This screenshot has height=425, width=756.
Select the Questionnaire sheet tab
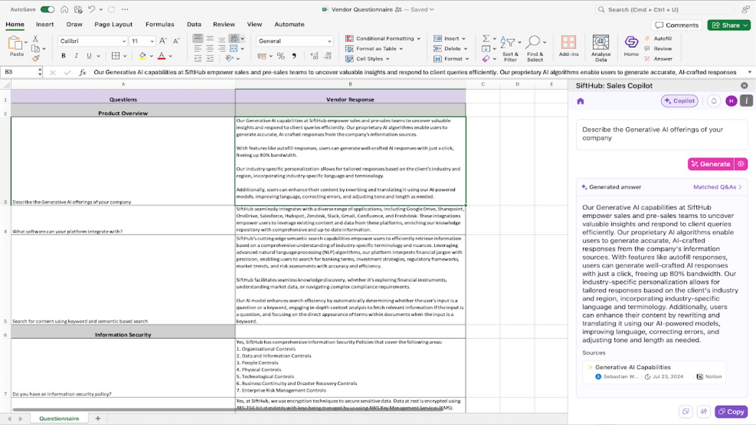tap(59, 418)
